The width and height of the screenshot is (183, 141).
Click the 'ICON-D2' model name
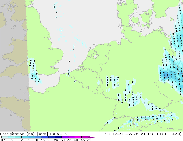59,134
